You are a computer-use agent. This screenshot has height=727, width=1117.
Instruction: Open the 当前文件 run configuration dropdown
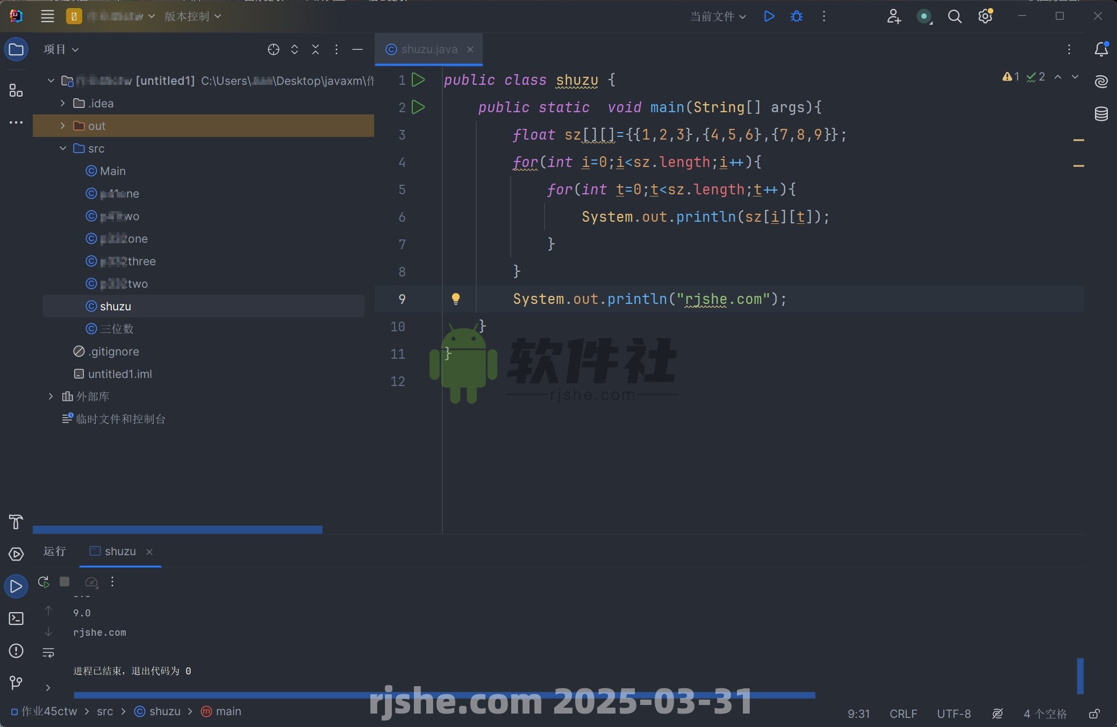coord(718,16)
